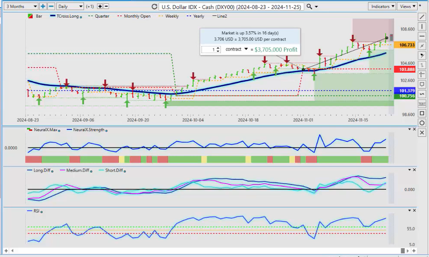This screenshot has height=257, width=429.
Task: Select the diagonal trend line drawing tool
Action: [422, 17]
